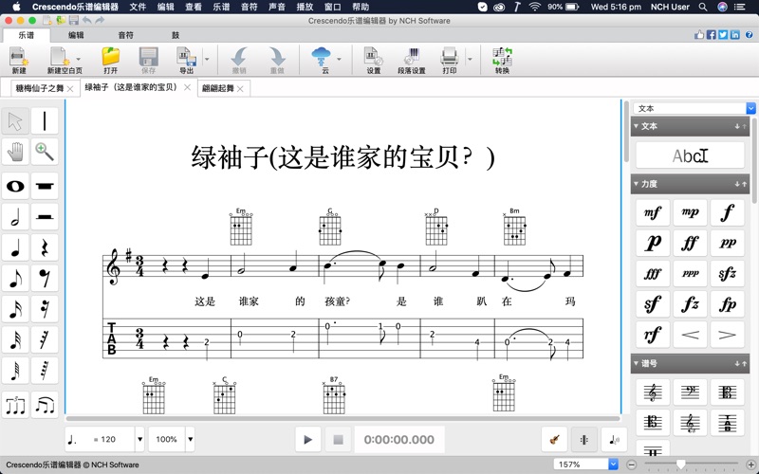Open the 157% zoom dropdown
Screen dimensions: 759x474
coord(613,465)
